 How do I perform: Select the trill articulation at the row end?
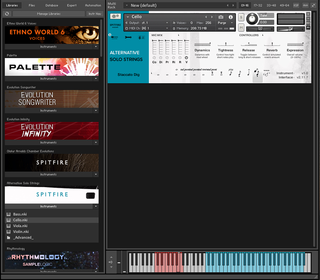click(266, 73)
